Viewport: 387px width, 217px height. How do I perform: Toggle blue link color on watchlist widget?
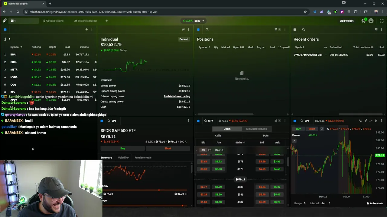pos(5,30)
